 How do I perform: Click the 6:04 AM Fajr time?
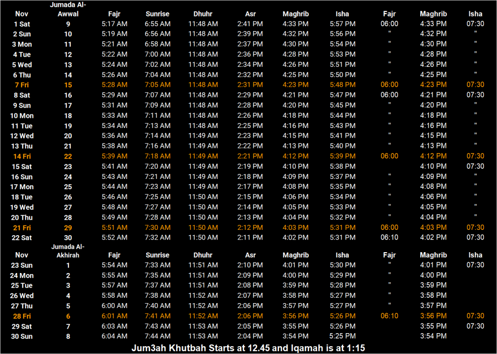coord(115,336)
